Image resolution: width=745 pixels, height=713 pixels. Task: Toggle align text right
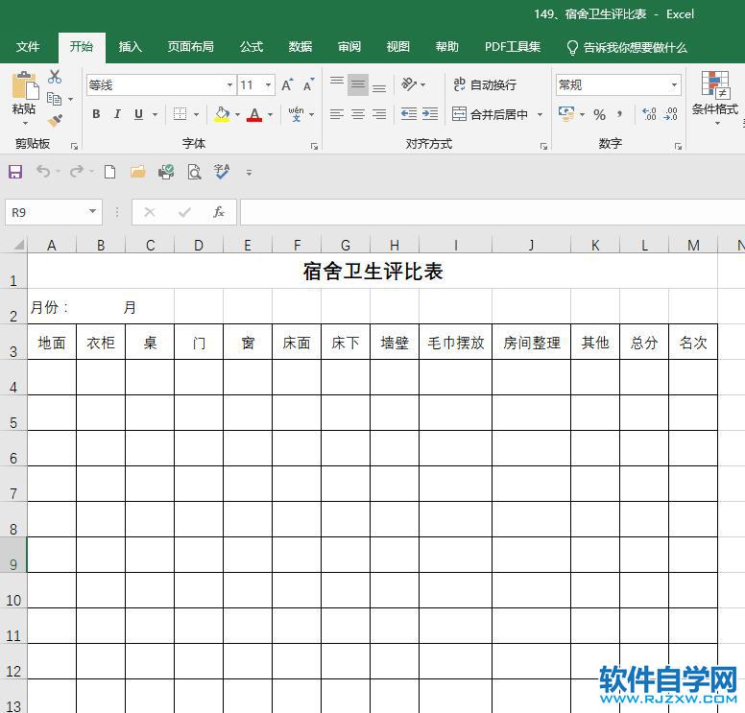[x=379, y=114]
